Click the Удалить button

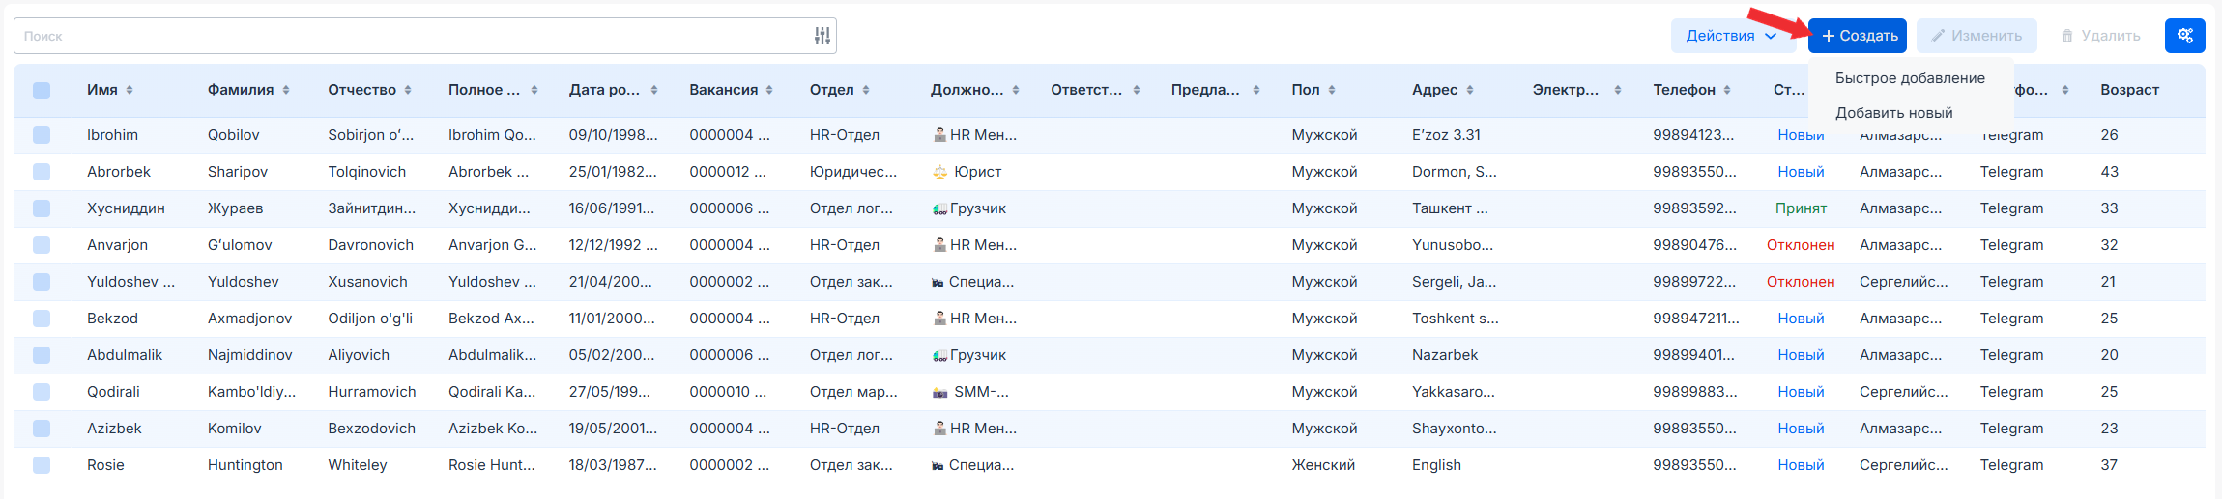pyautogui.click(x=2101, y=36)
